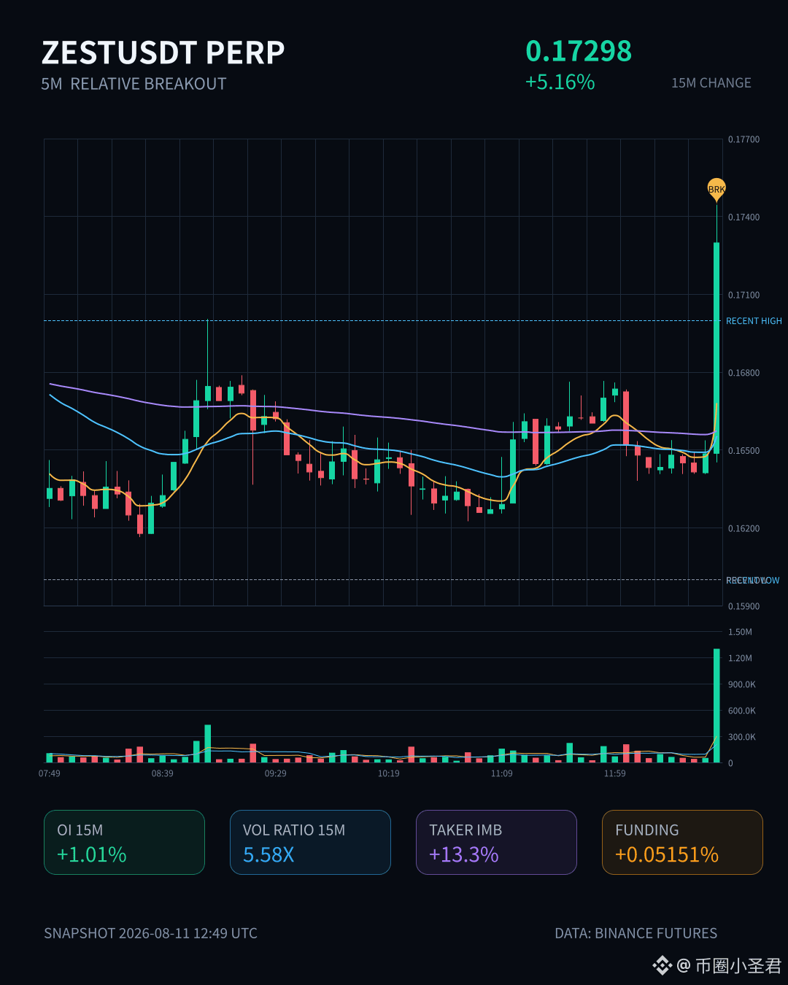The height and width of the screenshot is (985, 788).
Task: Click the FUNDING stat card
Action: click(x=682, y=842)
